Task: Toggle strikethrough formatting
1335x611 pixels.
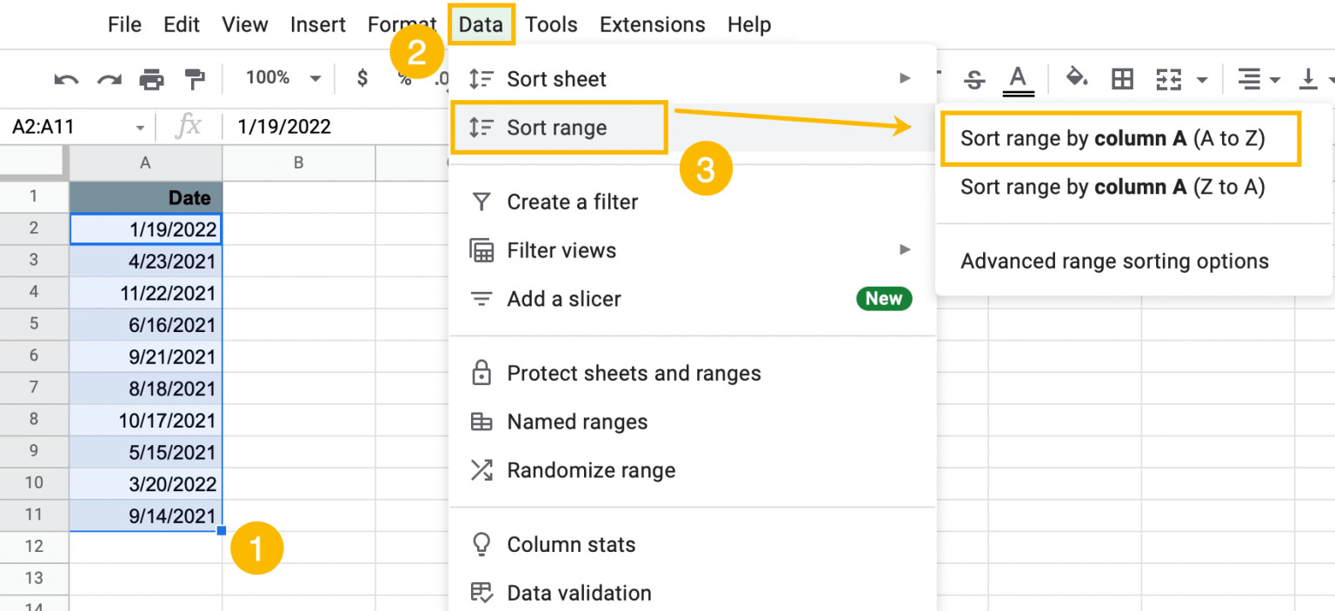Action: pyautogui.click(x=974, y=77)
